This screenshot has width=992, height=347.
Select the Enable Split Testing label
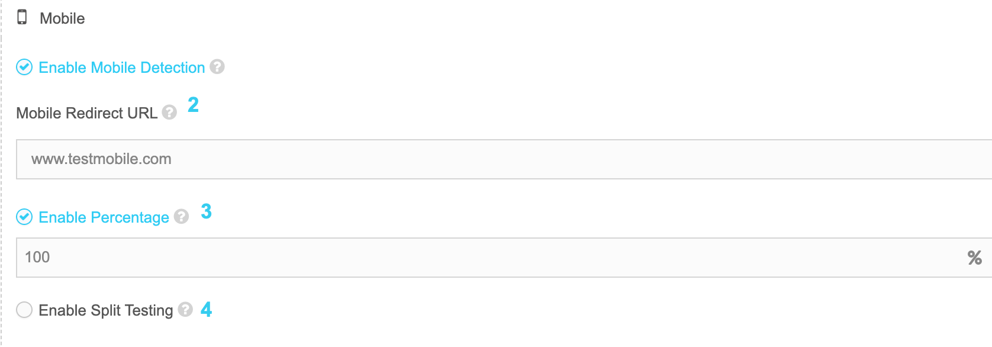(105, 310)
